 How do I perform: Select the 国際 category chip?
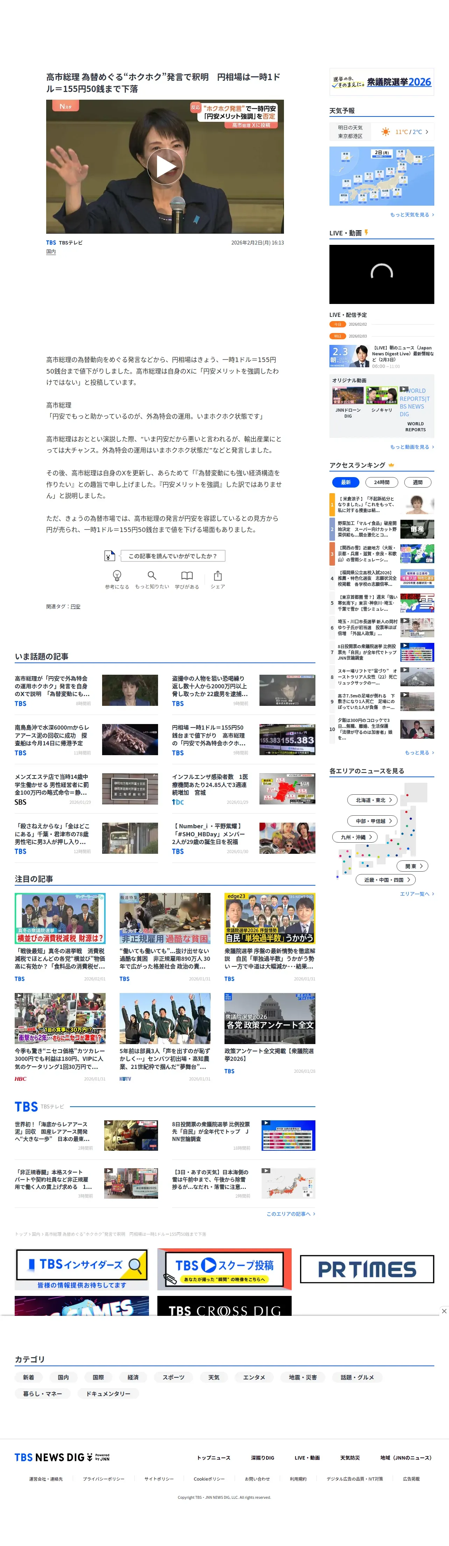pos(99,1377)
